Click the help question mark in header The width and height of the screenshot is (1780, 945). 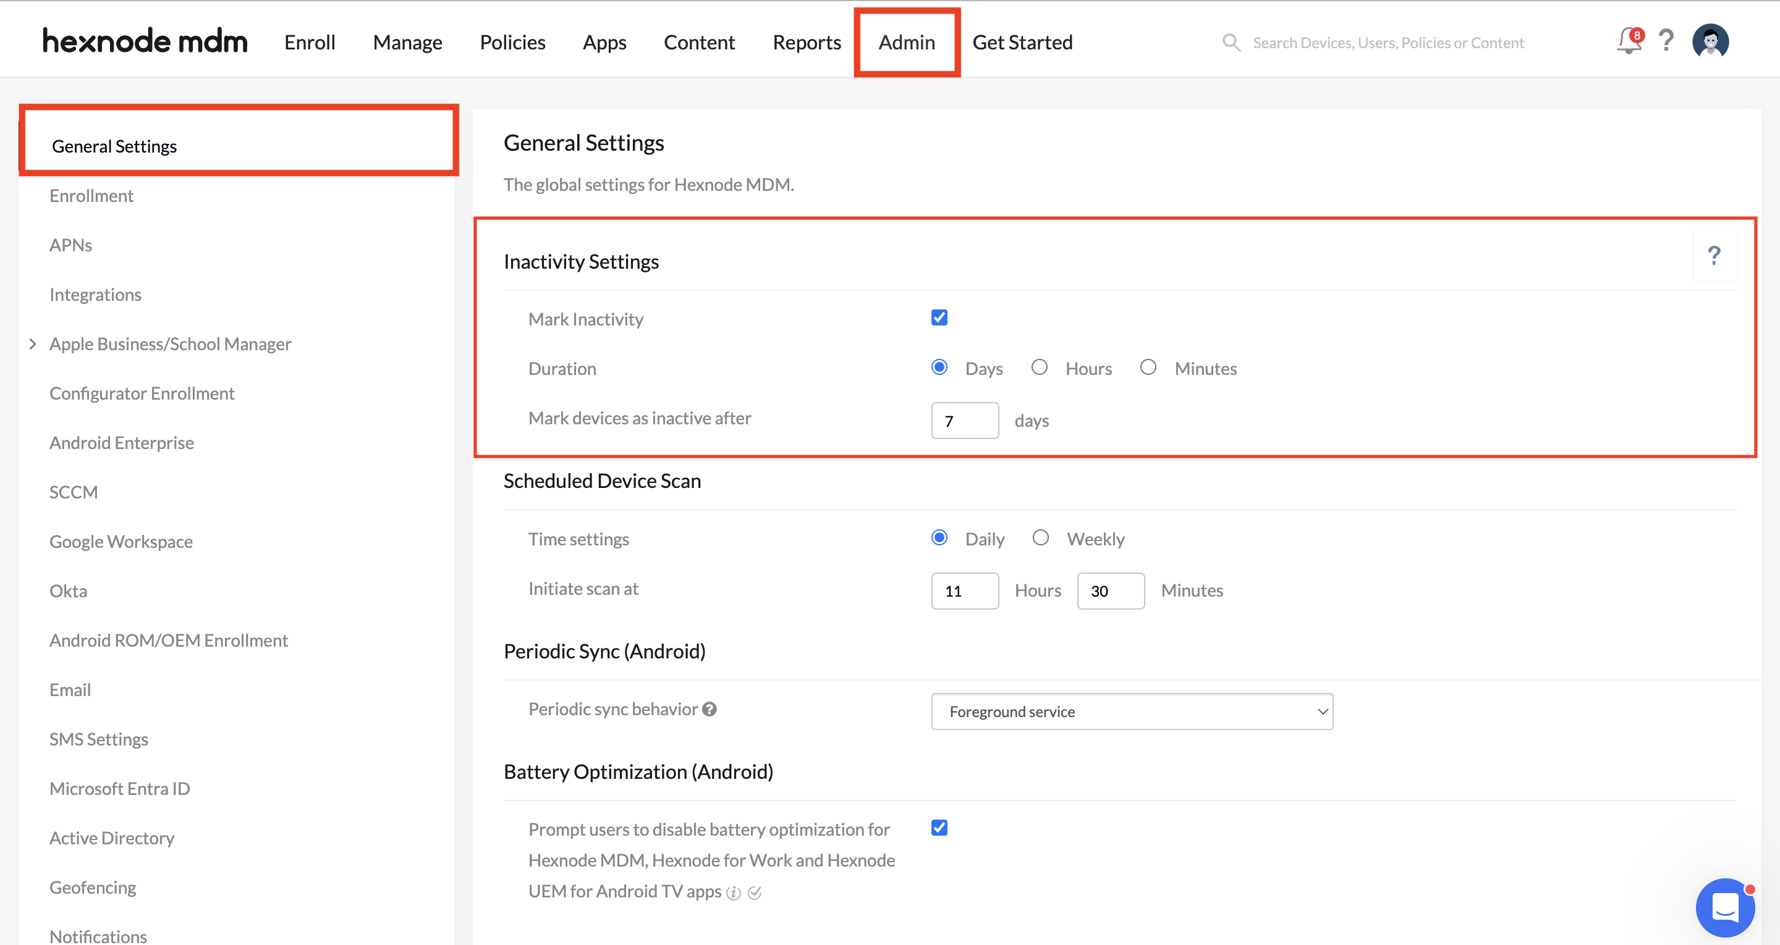click(1666, 41)
